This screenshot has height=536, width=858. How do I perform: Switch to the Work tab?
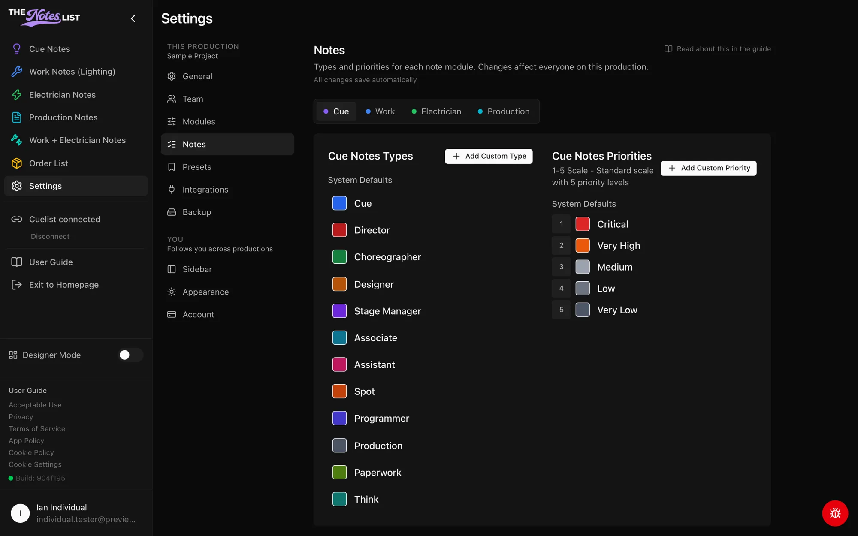pyautogui.click(x=380, y=111)
